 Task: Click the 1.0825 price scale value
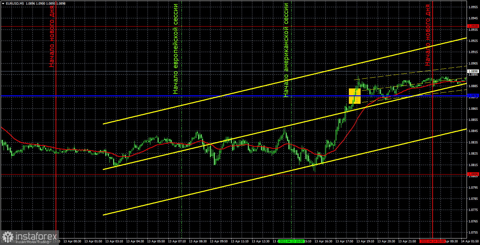click(473, 154)
